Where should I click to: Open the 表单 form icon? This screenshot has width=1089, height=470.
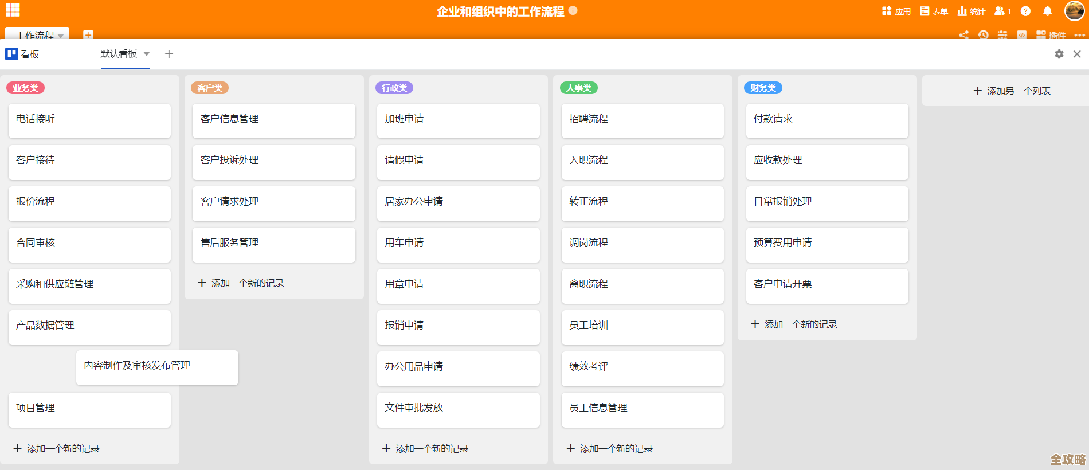934,11
